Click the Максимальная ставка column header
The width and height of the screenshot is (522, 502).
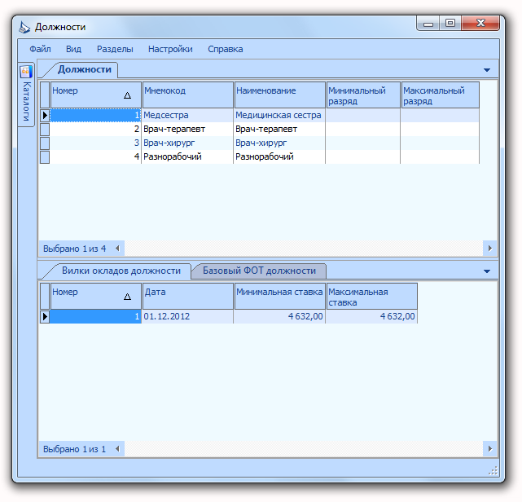pos(372,296)
